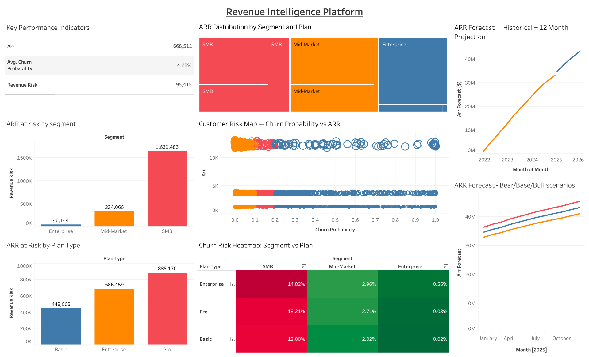Click sort icon beside Enterprise segment header
The height and width of the screenshot is (357, 589).
(x=445, y=266)
